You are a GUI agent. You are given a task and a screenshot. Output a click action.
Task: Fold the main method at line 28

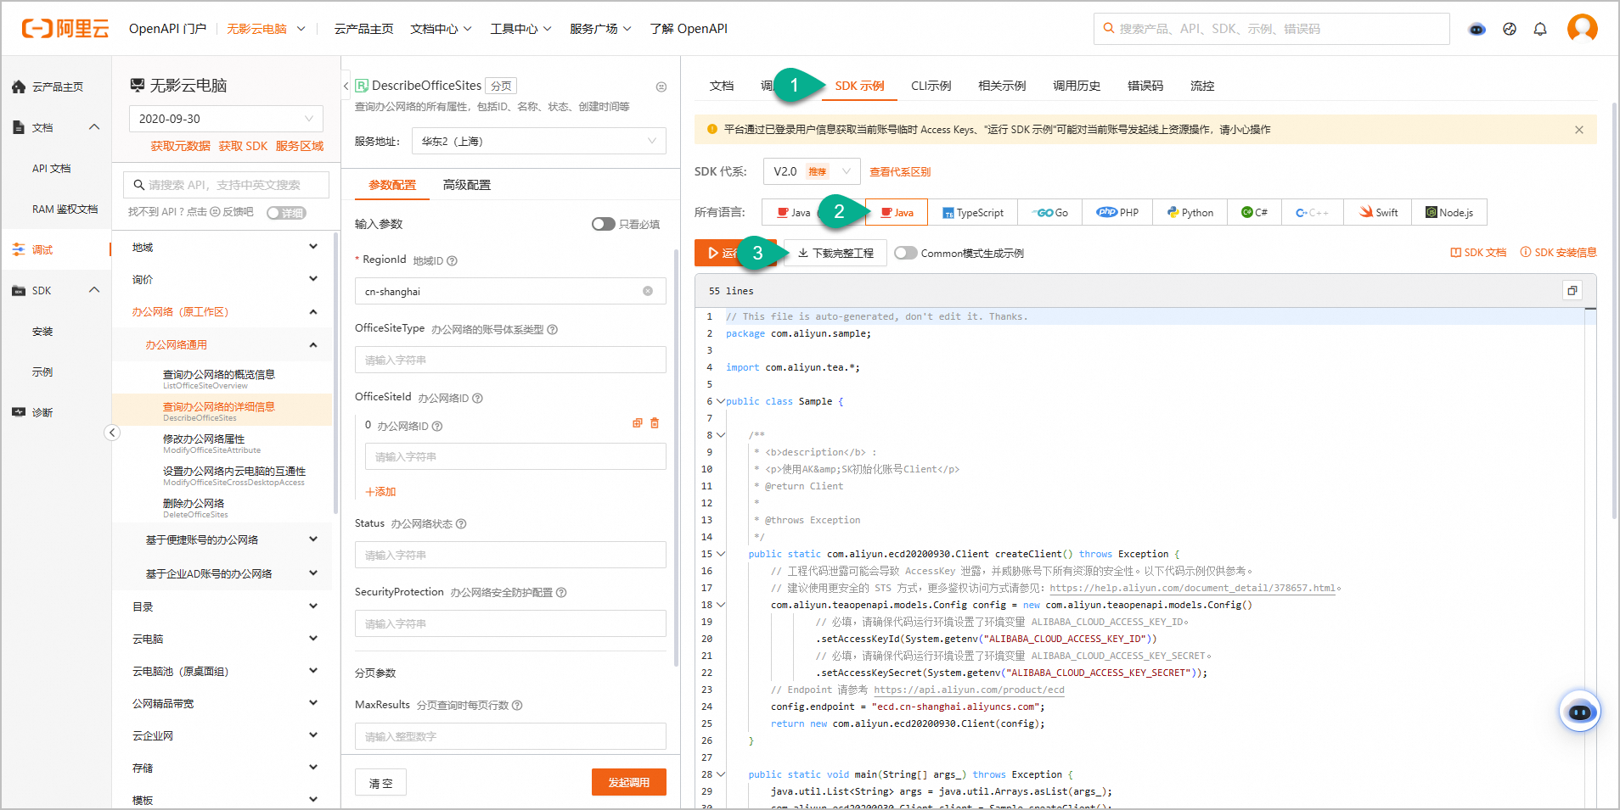[x=721, y=774]
